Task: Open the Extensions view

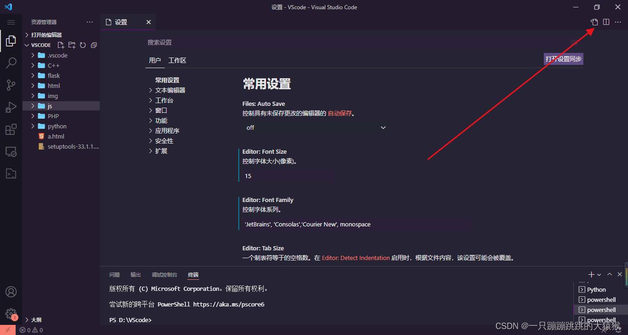Action: point(11,129)
